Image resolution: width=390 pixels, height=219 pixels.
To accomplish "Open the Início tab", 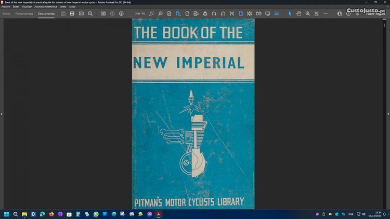I will tap(7, 14).
